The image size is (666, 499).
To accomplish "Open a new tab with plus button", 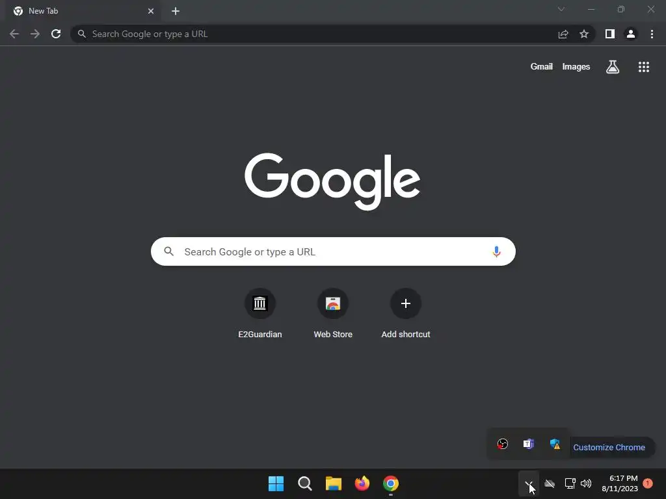I will click(x=176, y=11).
